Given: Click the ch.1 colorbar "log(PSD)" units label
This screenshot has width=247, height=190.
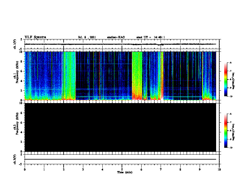Looking at the screenshot, I should pyautogui.click(x=234, y=81).
